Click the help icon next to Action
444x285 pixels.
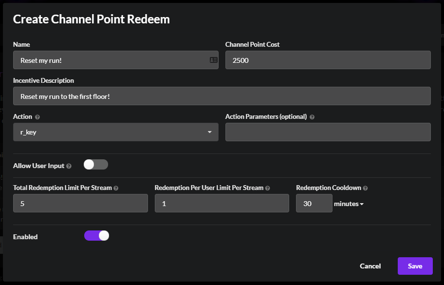click(37, 117)
